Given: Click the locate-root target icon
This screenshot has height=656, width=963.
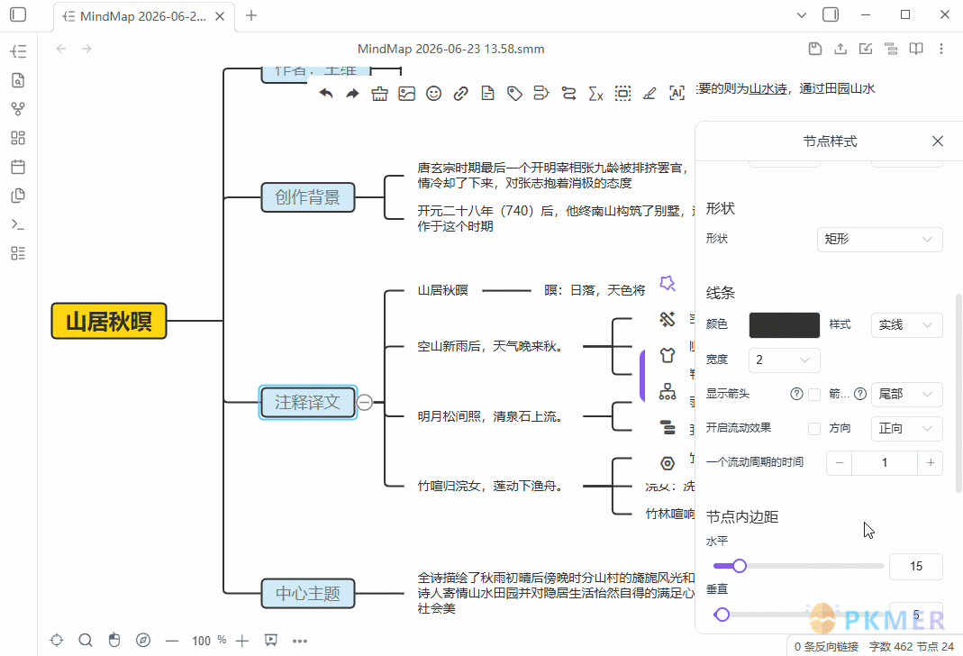Looking at the screenshot, I should click(57, 640).
